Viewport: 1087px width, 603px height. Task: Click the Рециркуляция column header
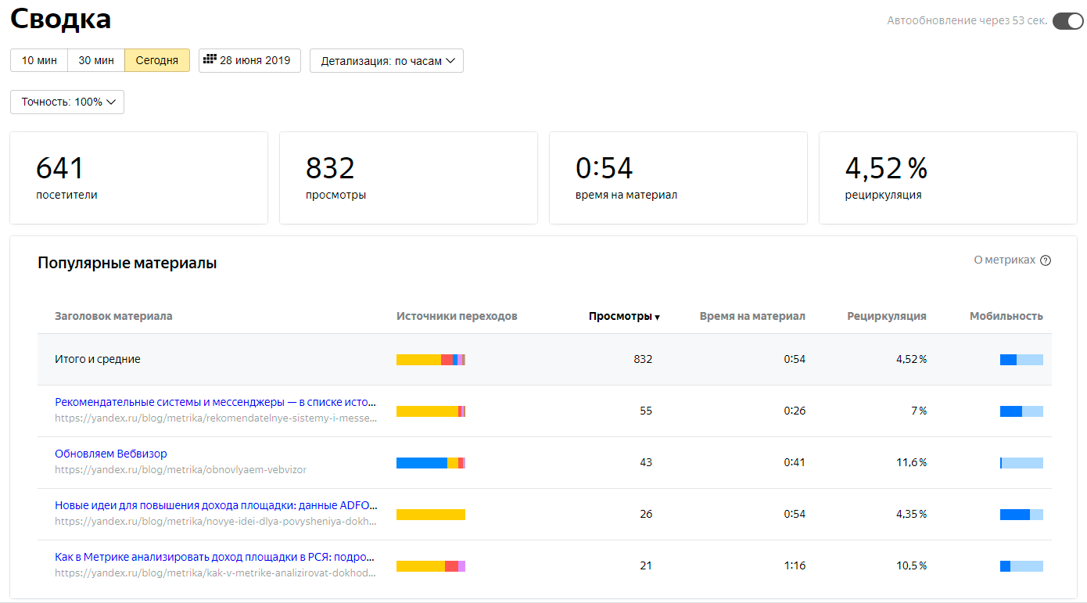[887, 316]
